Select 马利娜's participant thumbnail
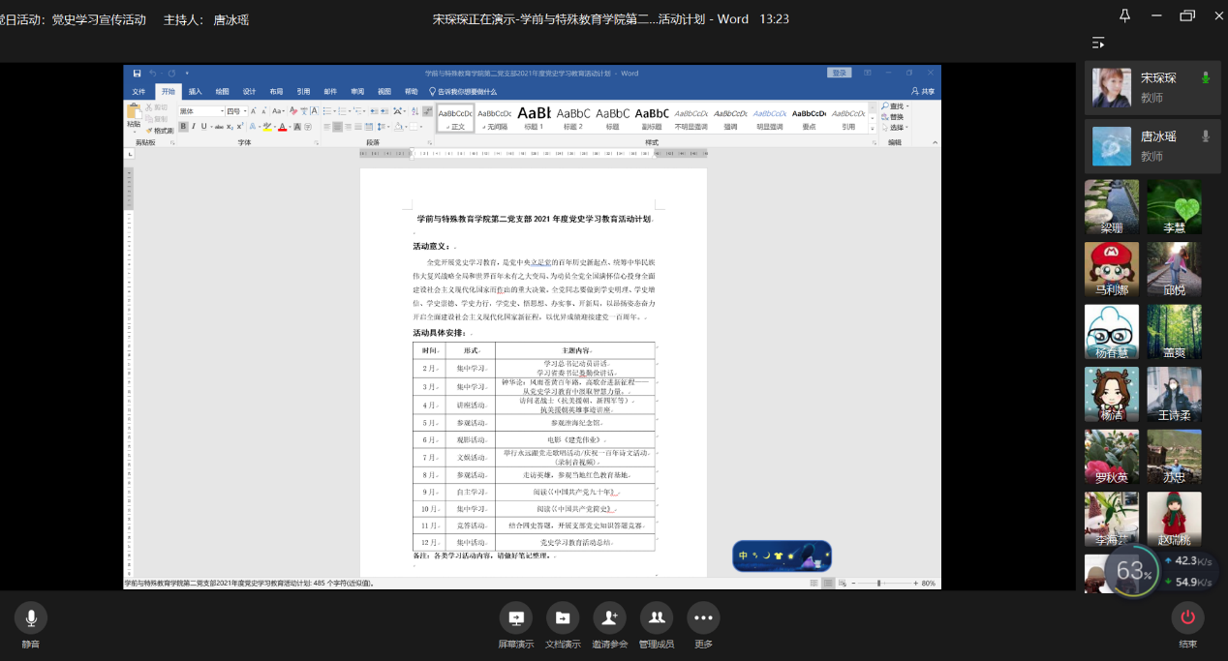1228x661 pixels. [1112, 269]
